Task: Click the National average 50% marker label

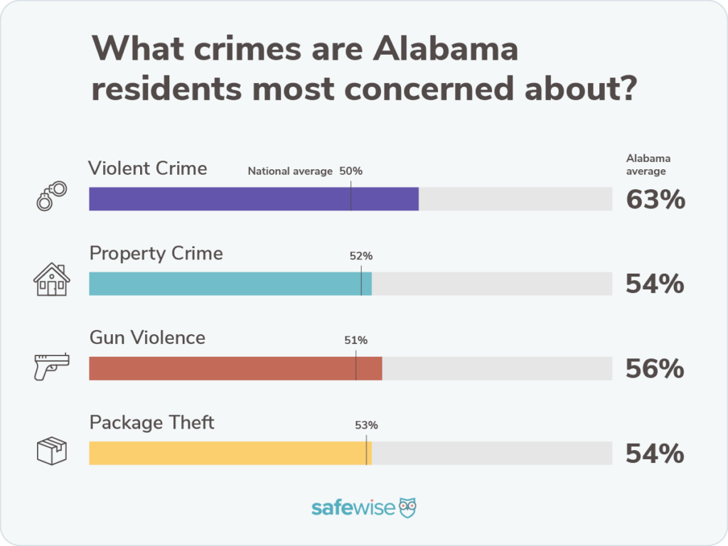Action: [305, 171]
